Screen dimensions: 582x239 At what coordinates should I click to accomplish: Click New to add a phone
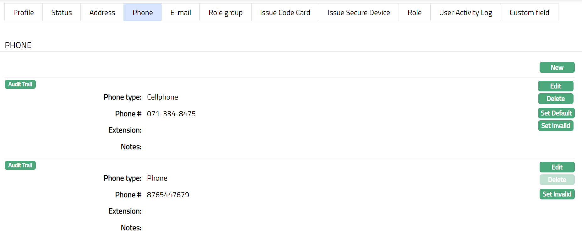pos(557,68)
